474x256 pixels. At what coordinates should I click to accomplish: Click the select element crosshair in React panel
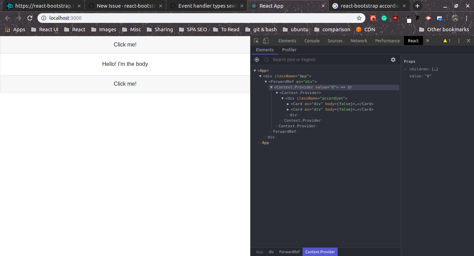point(256,60)
